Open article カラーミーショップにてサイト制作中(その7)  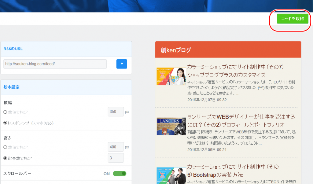pyautogui.click(x=235, y=71)
